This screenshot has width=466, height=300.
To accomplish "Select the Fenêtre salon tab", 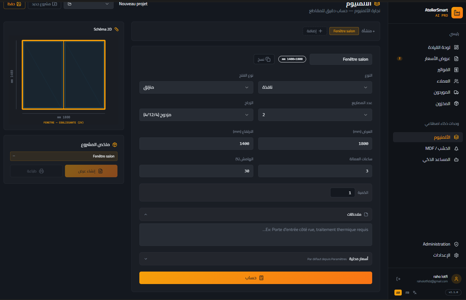I will 344,31.
